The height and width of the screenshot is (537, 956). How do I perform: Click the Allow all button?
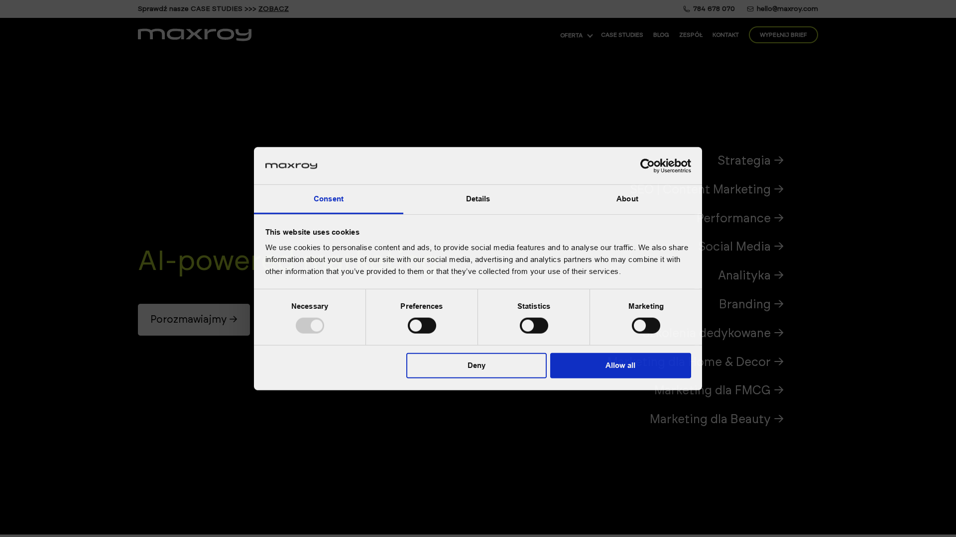[620, 365]
